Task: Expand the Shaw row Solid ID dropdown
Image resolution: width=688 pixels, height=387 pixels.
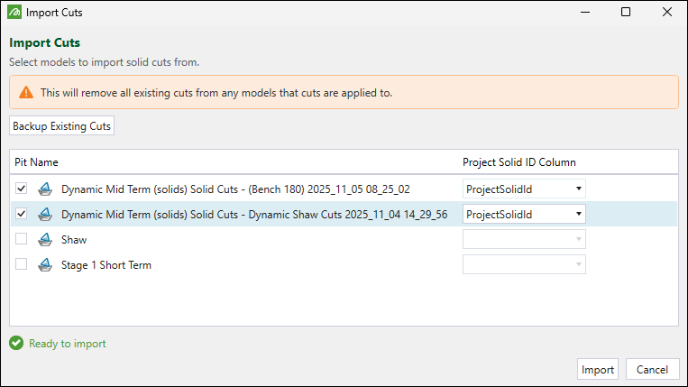Action: (x=524, y=240)
